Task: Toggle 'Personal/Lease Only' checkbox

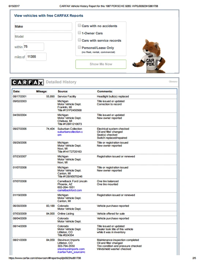Action: point(79,47)
